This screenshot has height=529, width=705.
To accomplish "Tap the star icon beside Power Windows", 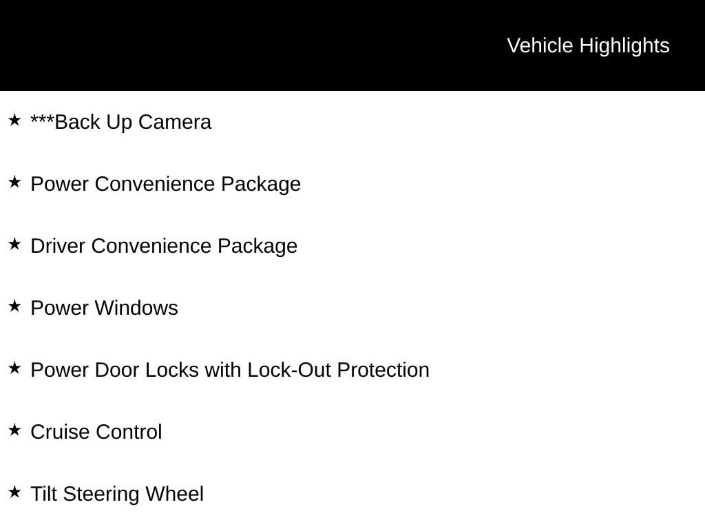I will coord(15,307).
